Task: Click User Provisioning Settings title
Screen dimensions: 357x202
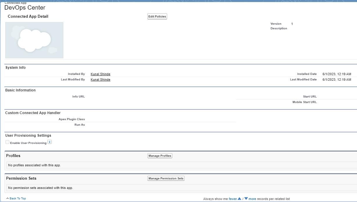Action: coord(28,136)
